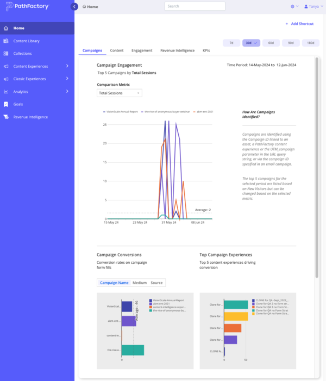Switch to the Campaigns tab
326x381 pixels.
tap(92, 50)
